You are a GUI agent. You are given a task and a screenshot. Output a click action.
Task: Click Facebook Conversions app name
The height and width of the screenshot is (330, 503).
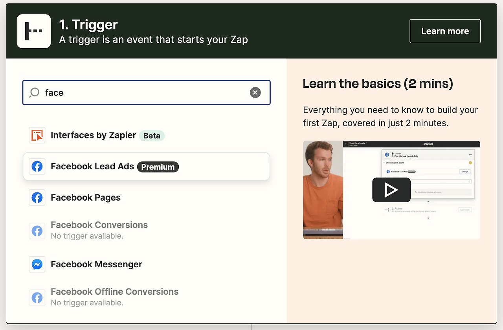click(99, 225)
